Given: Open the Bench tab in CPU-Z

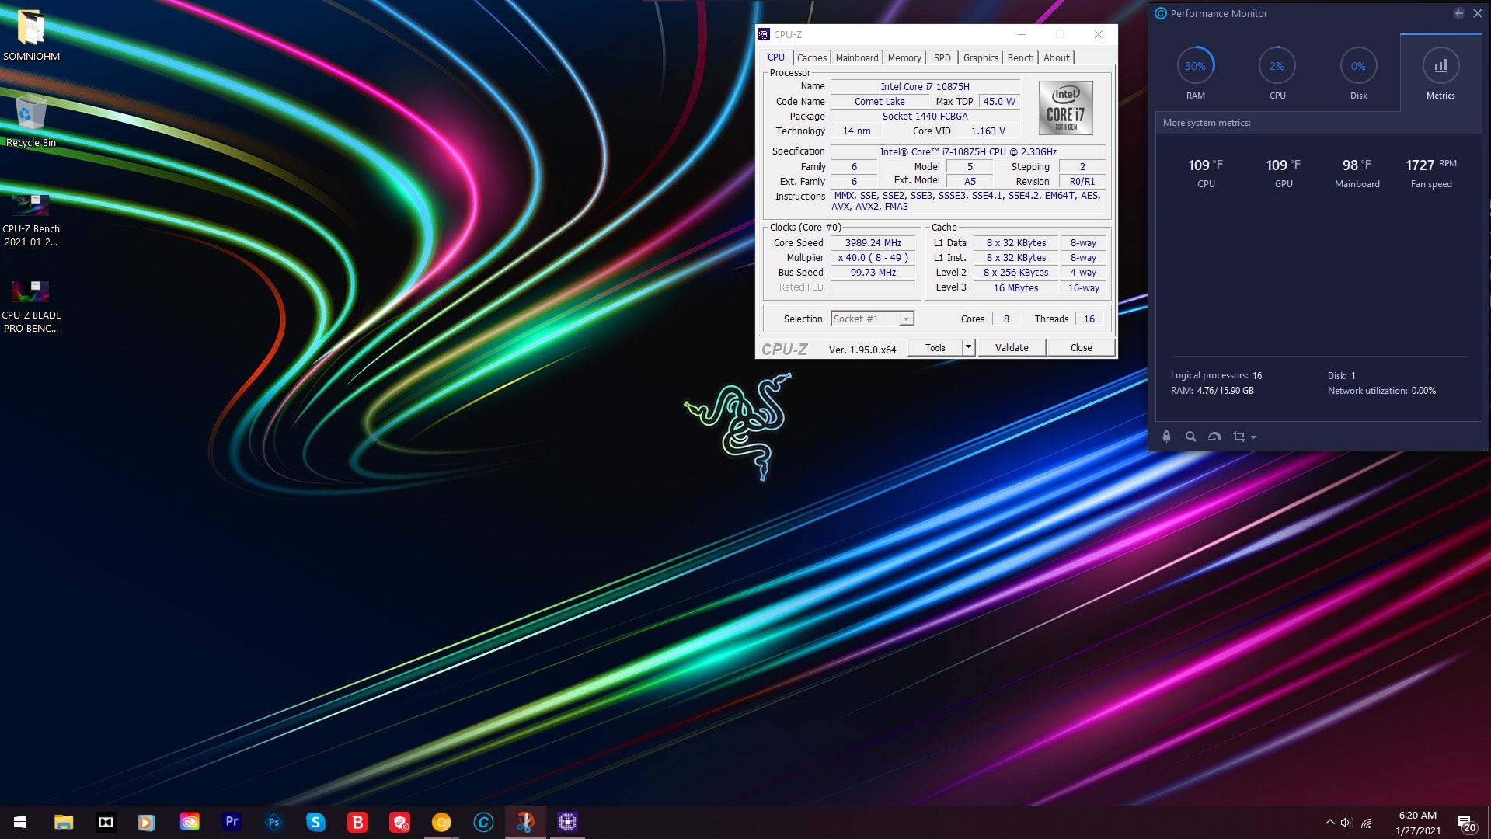Looking at the screenshot, I should (1020, 58).
